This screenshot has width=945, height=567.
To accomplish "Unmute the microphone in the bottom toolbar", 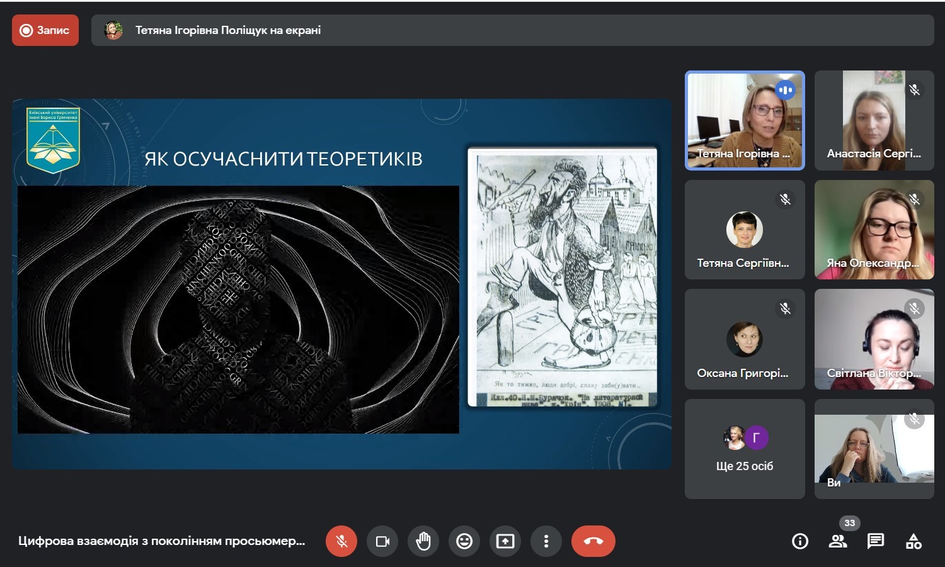I will point(341,541).
